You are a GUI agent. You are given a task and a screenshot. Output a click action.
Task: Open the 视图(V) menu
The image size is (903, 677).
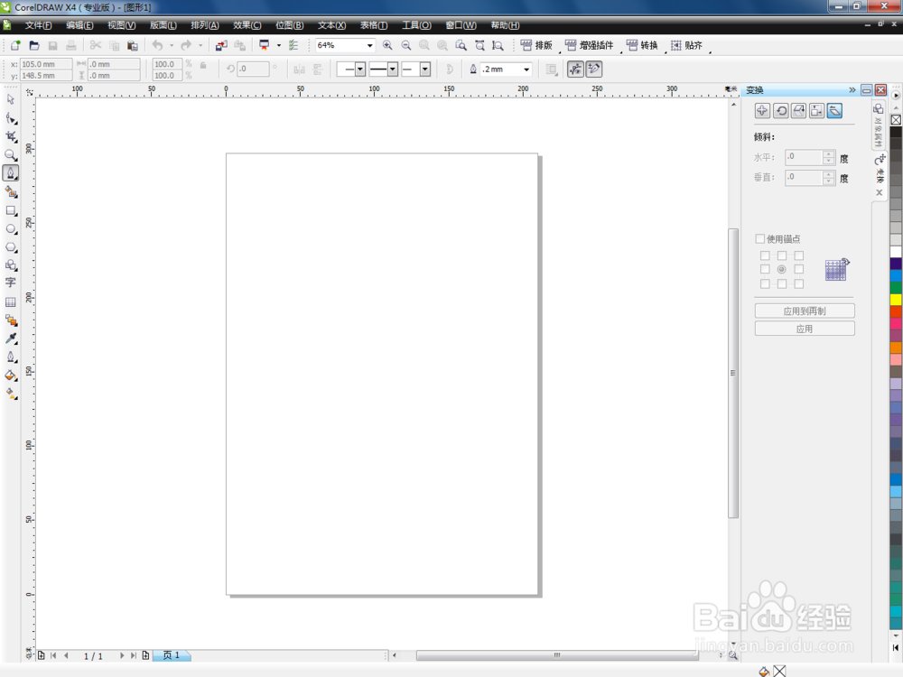[x=122, y=25]
